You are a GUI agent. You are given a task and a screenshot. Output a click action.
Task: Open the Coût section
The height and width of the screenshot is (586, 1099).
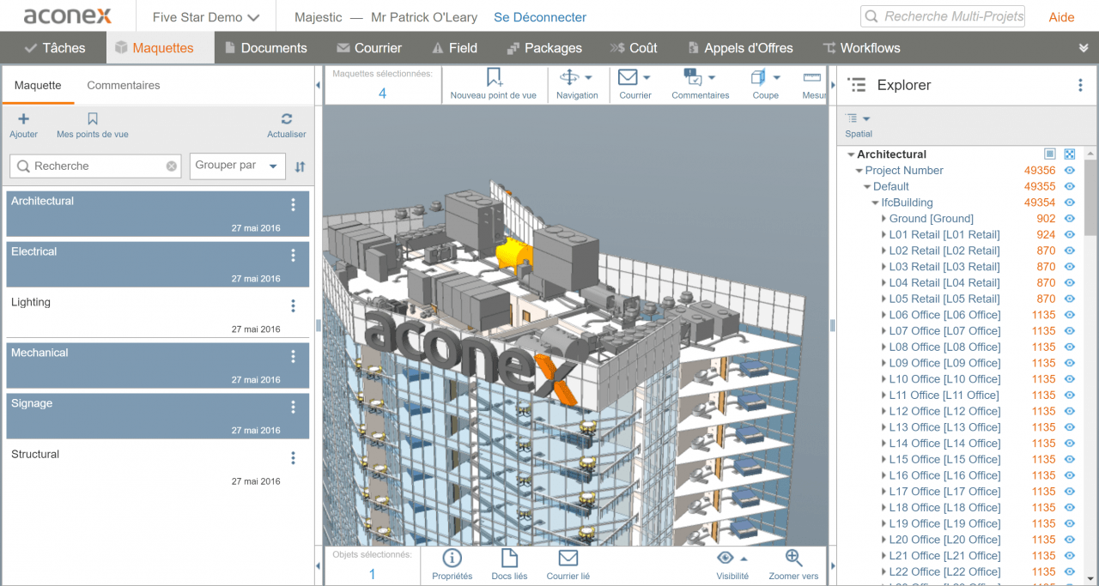tap(634, 48)
